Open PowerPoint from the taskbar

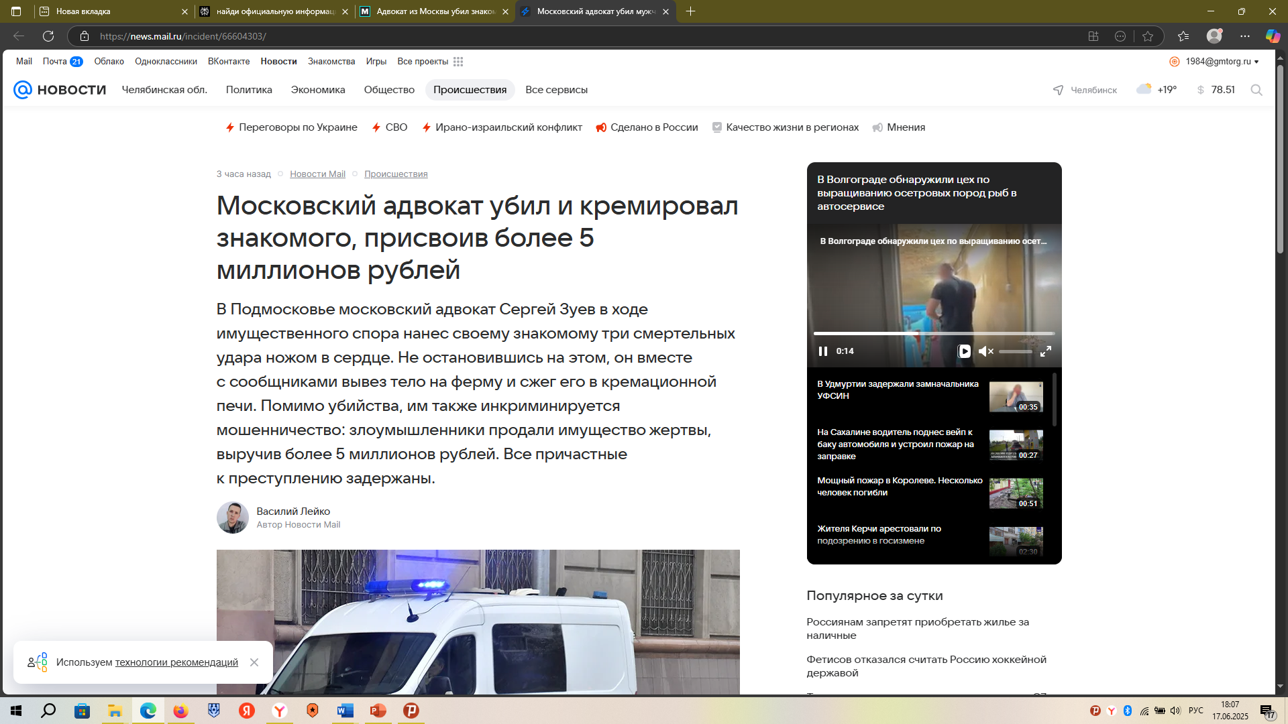378,711
